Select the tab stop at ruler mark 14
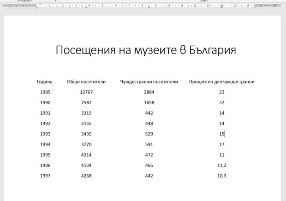The image size is (286, 201). pyautogui.click(x=221, y=6)
